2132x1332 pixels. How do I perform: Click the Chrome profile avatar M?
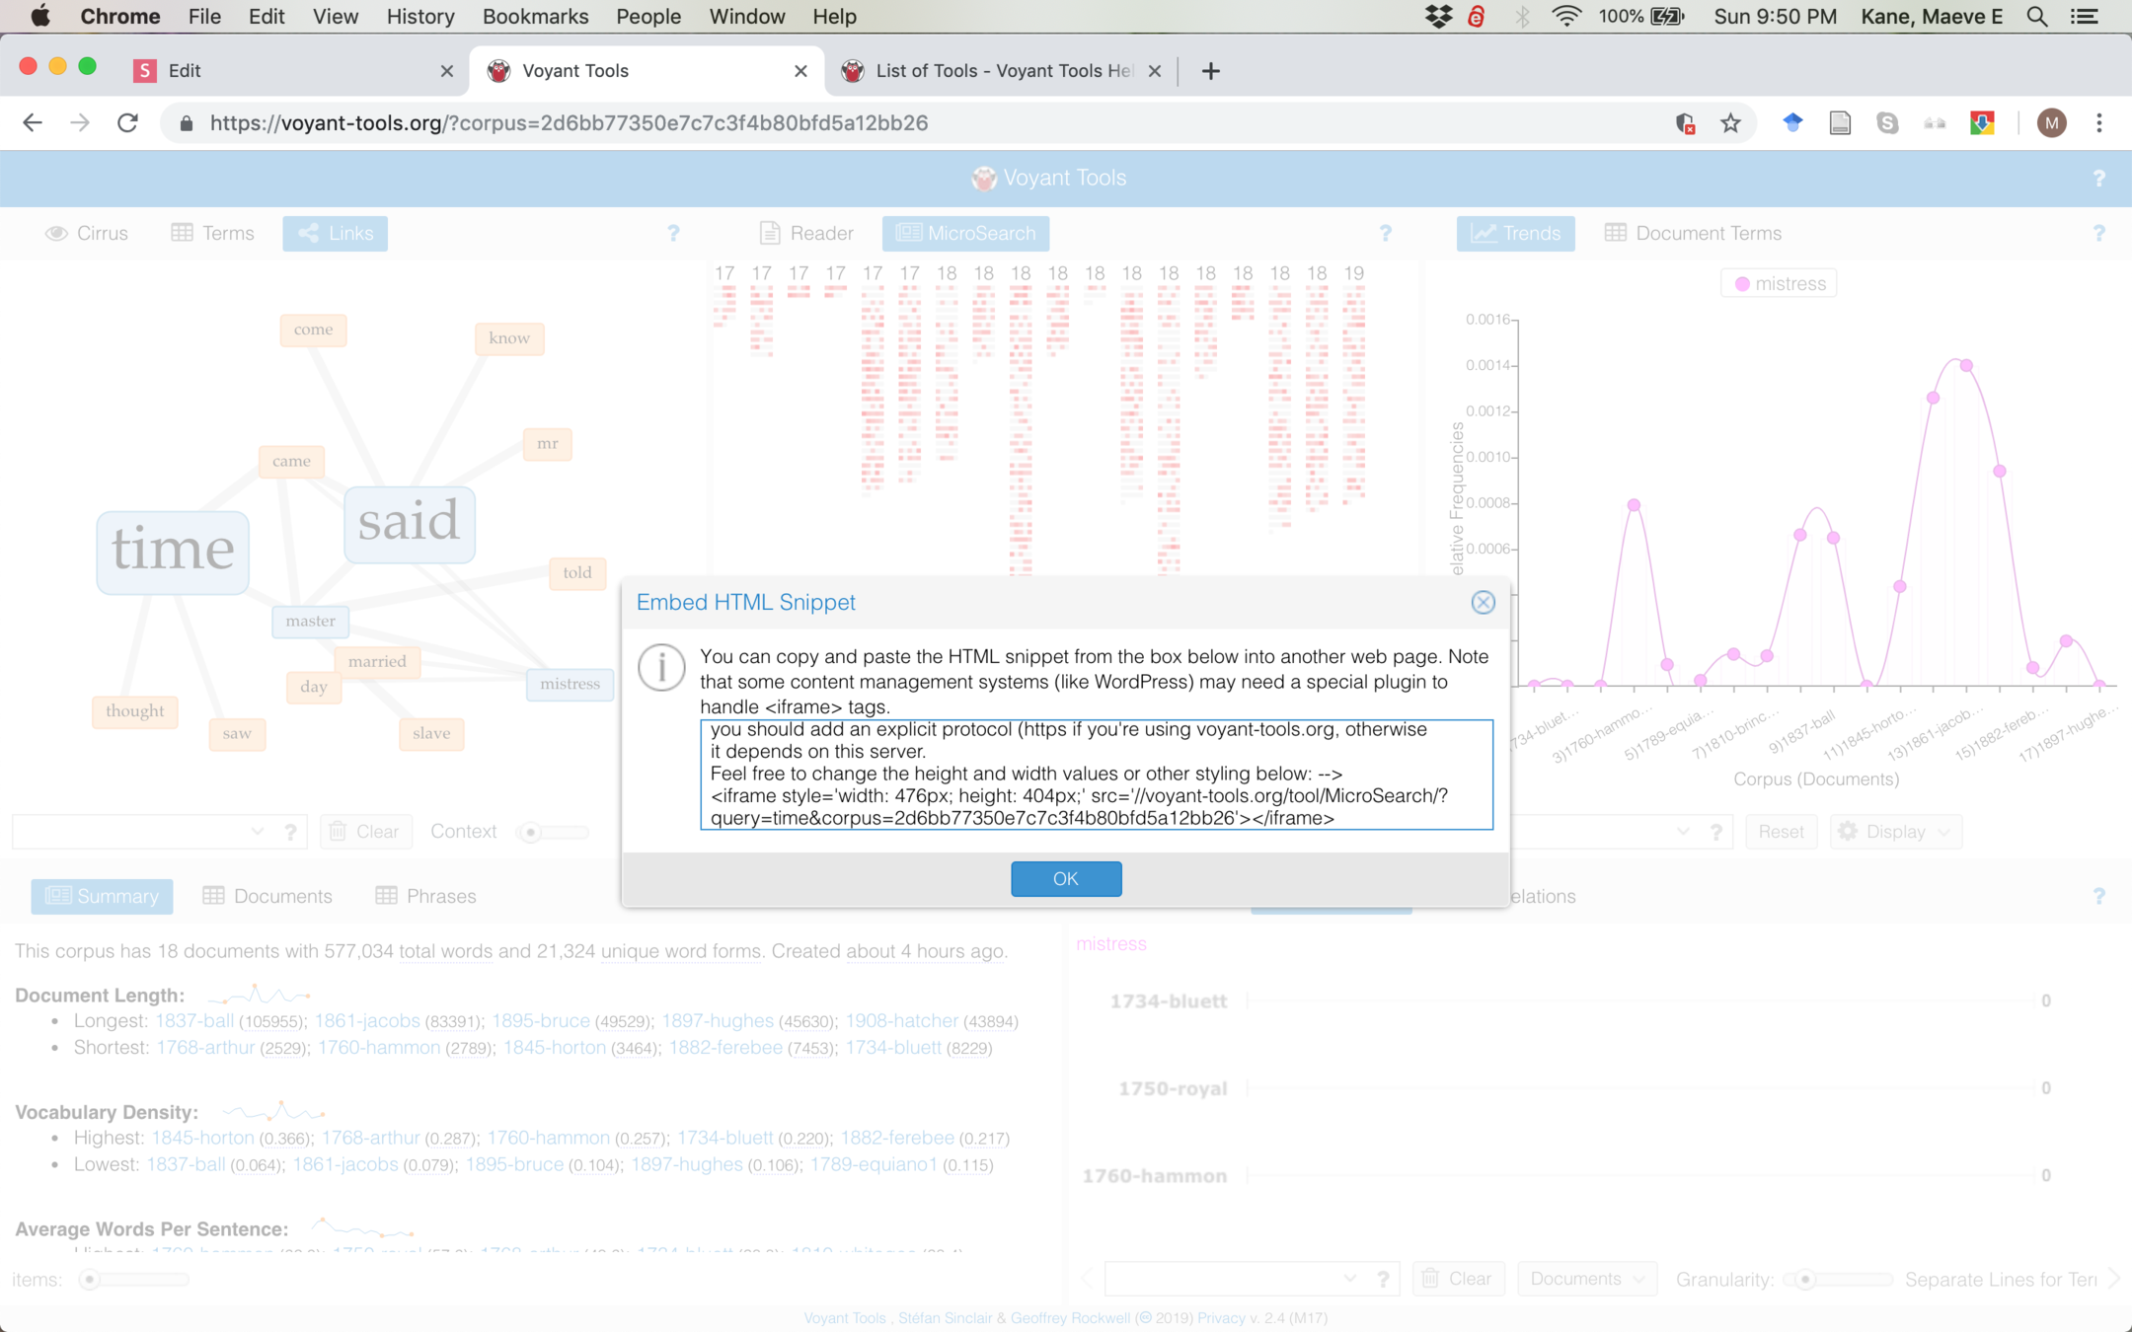coord(2051,123)
